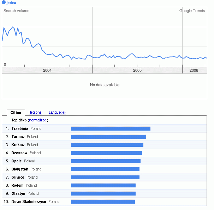Click the 2004 label on timeline
This screenshot has width=214, height=210.
pyautogui.click(x=47, y=71)
